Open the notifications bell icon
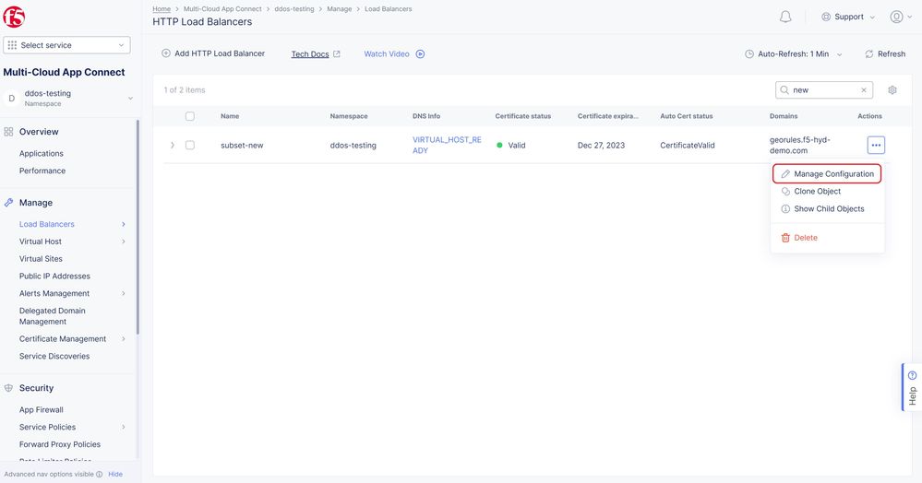 coord(785,17)
